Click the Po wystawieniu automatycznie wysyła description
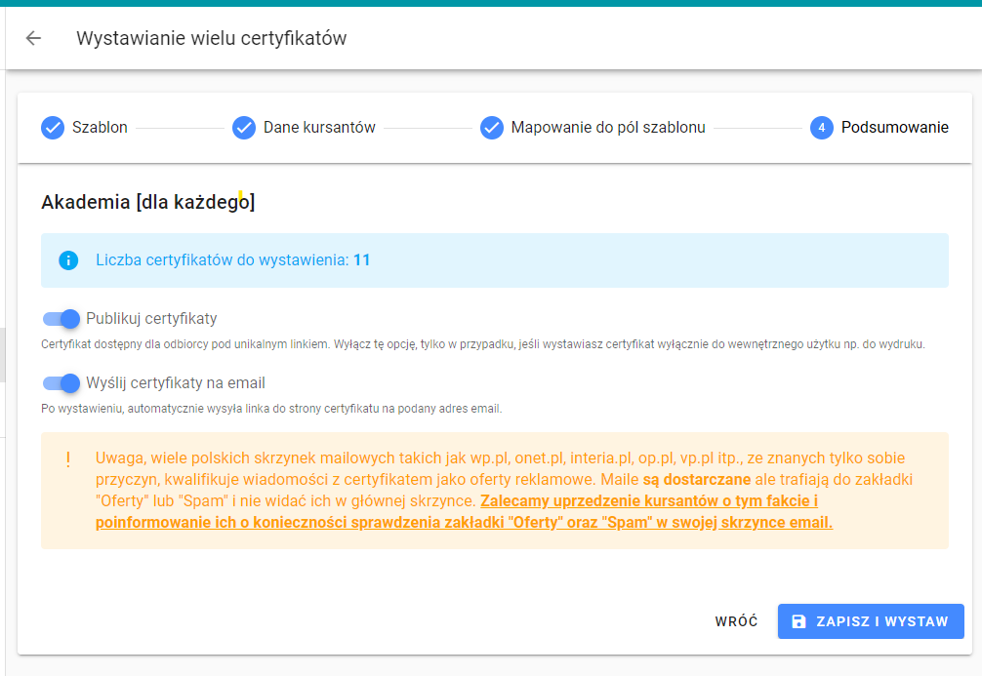Screen dimensions: 982x676 point(271,409)
